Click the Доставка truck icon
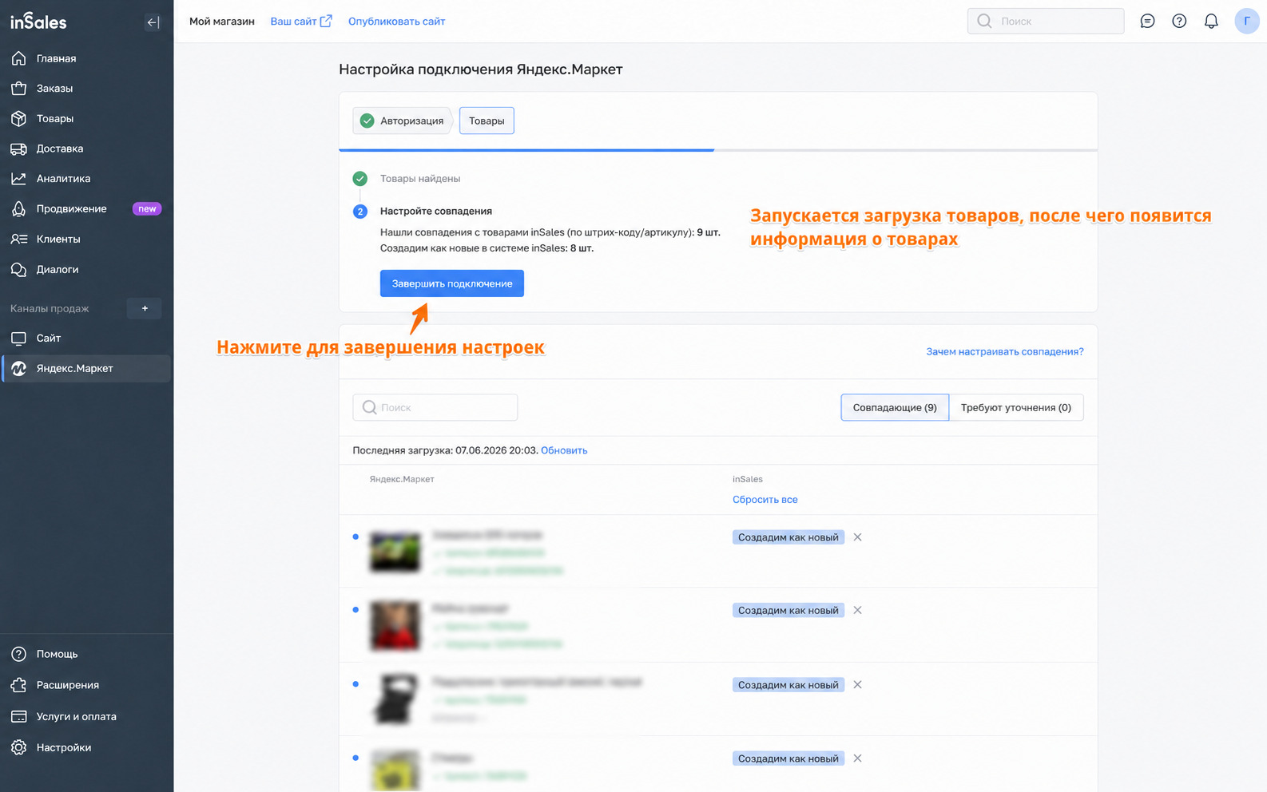1267x792 pixels. pyautogui.click(x=18, y=148)
